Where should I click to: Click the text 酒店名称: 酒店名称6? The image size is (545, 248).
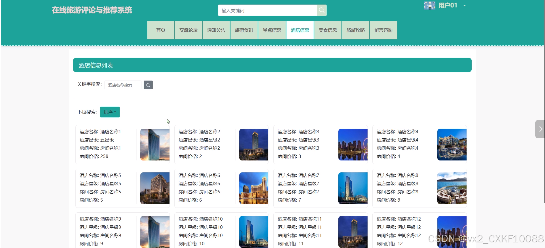tap(199, 175)
